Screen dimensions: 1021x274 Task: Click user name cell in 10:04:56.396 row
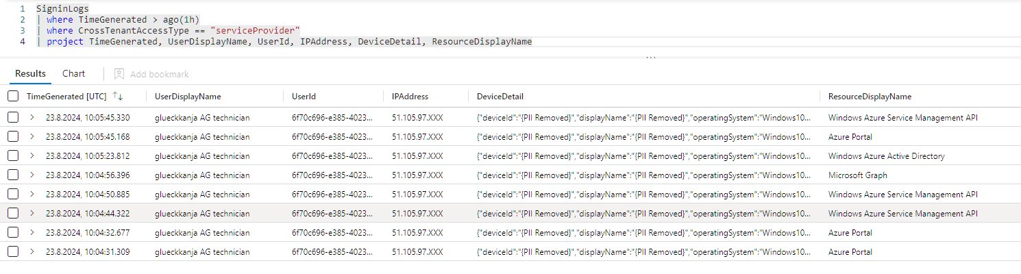click(202, 175)
